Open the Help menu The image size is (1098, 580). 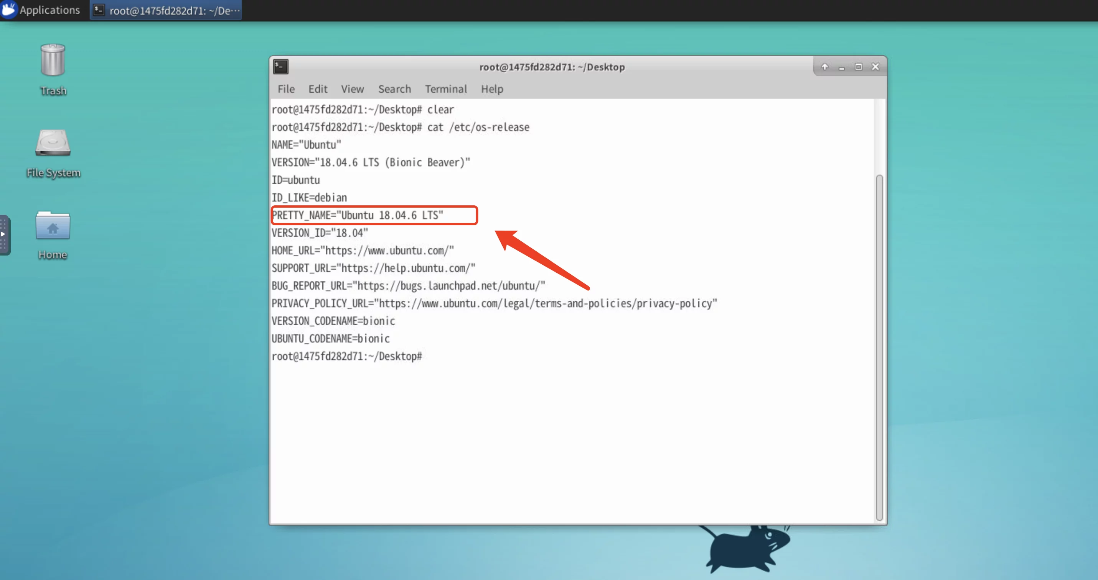pos(492,89)
